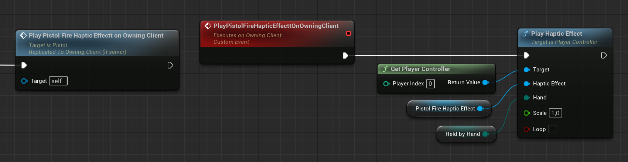This screenshot has height=162, width=628.
Task: Click the Pistol Fire Haptic Effect variable output pin
Action: (x=480, y=109)
